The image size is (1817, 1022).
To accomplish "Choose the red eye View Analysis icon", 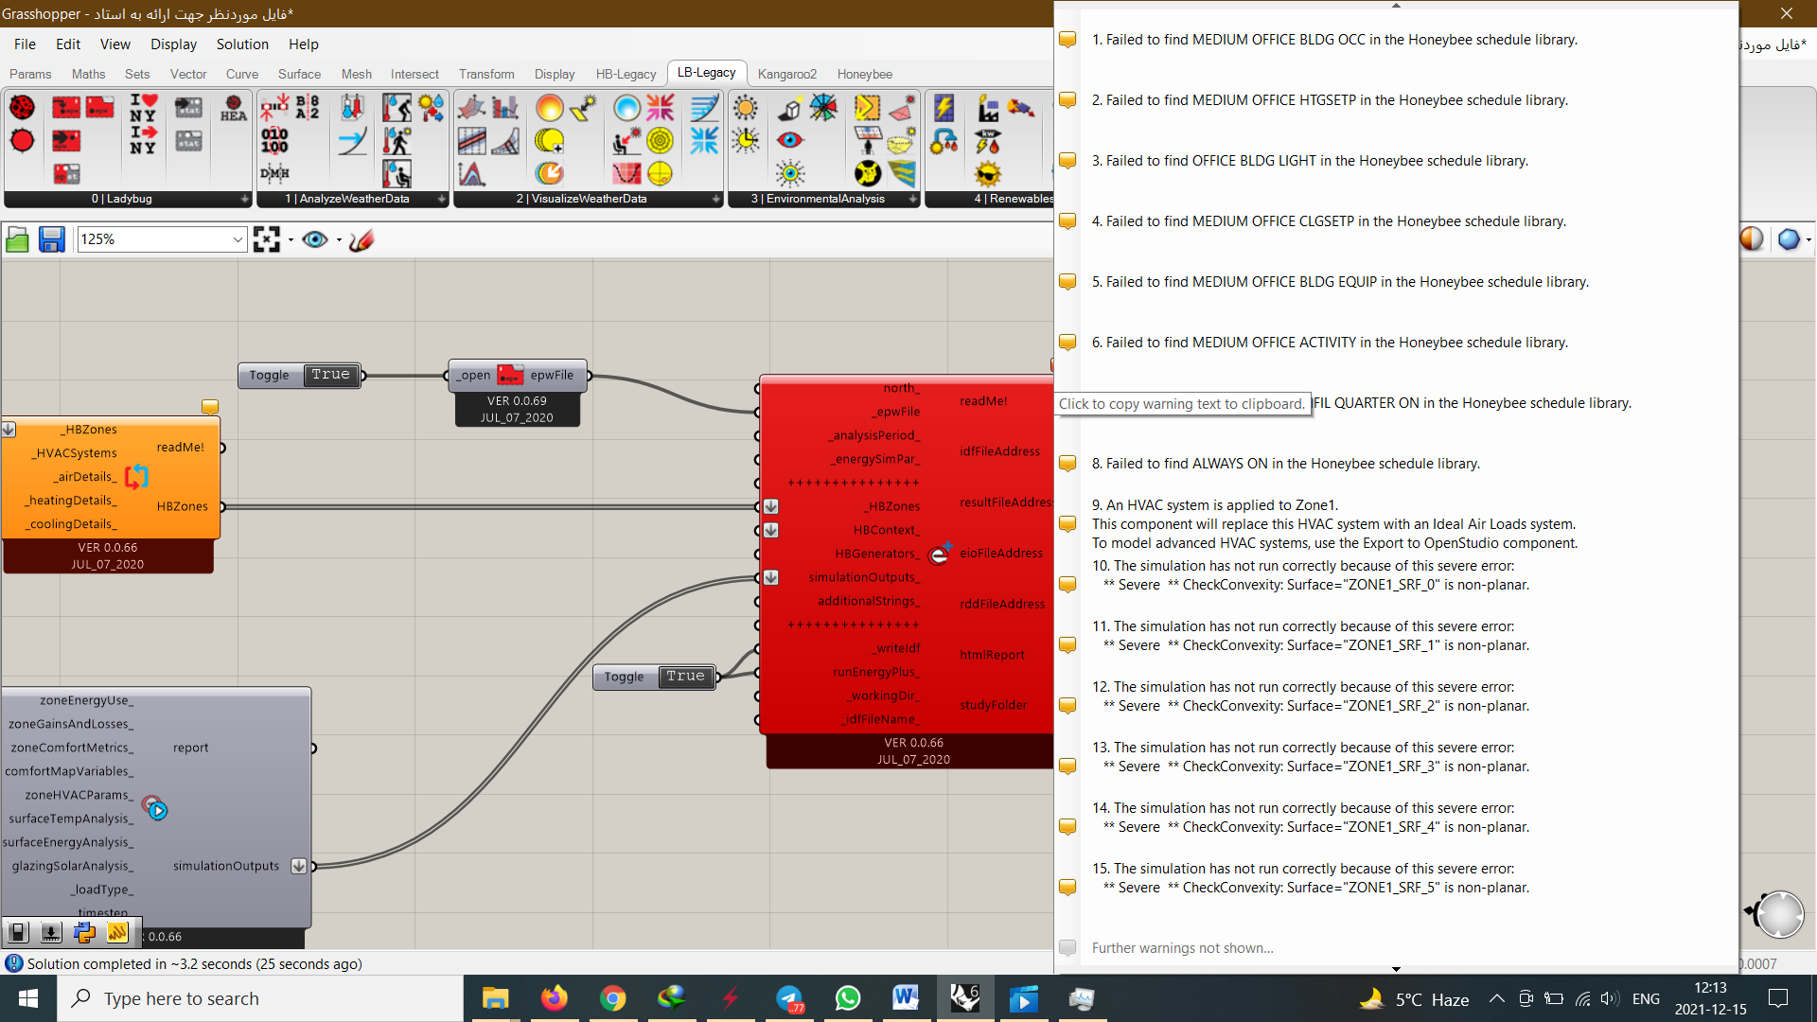I will coord(790,141).
